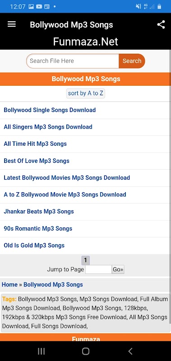Click Bollywood Mp3 Songs app bar title
Screen dimensions: 171x361
[71, 25]
